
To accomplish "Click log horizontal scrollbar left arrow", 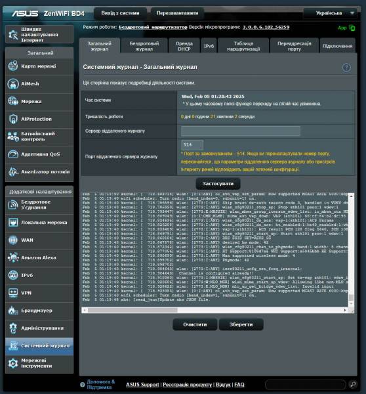I will tap(85, 310).
